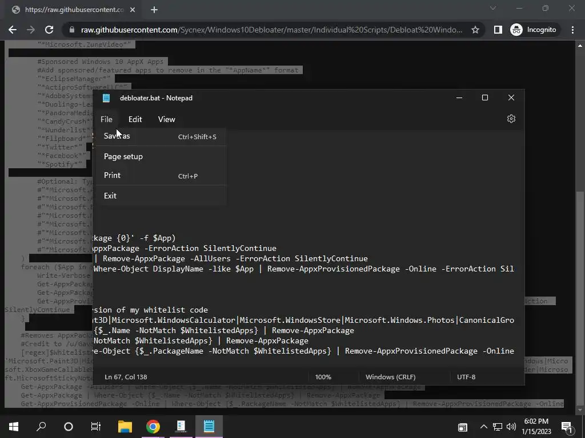This screenshot has width=585, height=438.
Task: Select Exit in the File menu
Action: [x=161, y=196]
